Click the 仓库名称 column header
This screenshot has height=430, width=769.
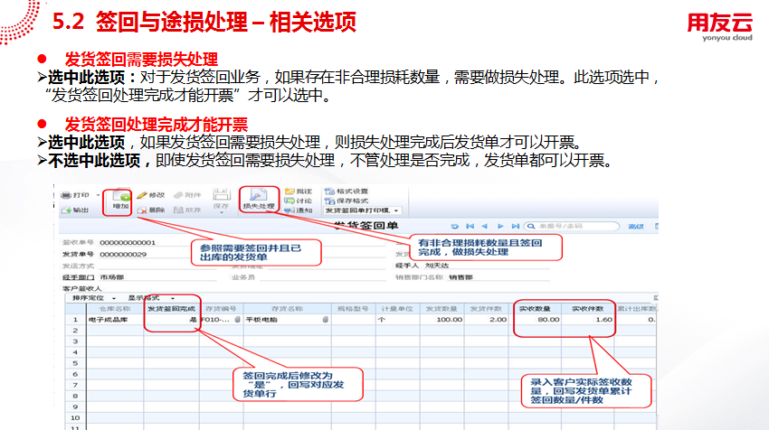[115, 309]
